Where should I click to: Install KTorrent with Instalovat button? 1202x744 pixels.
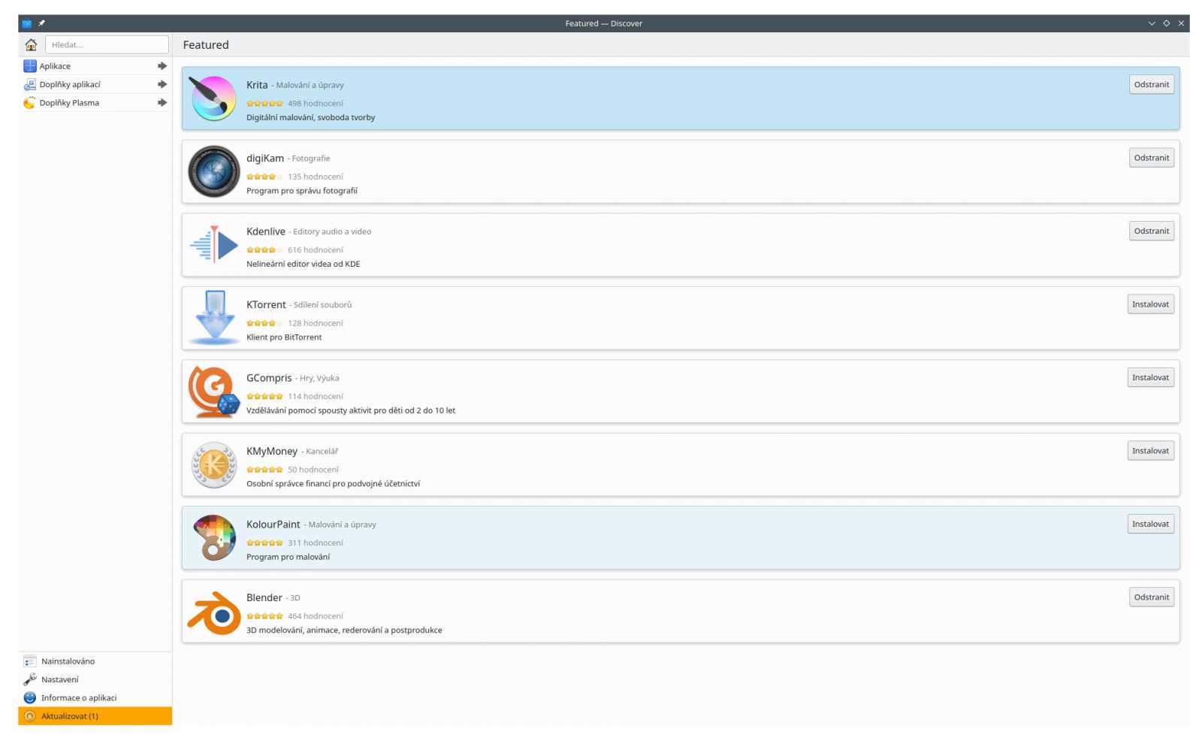pos(1150,304)
